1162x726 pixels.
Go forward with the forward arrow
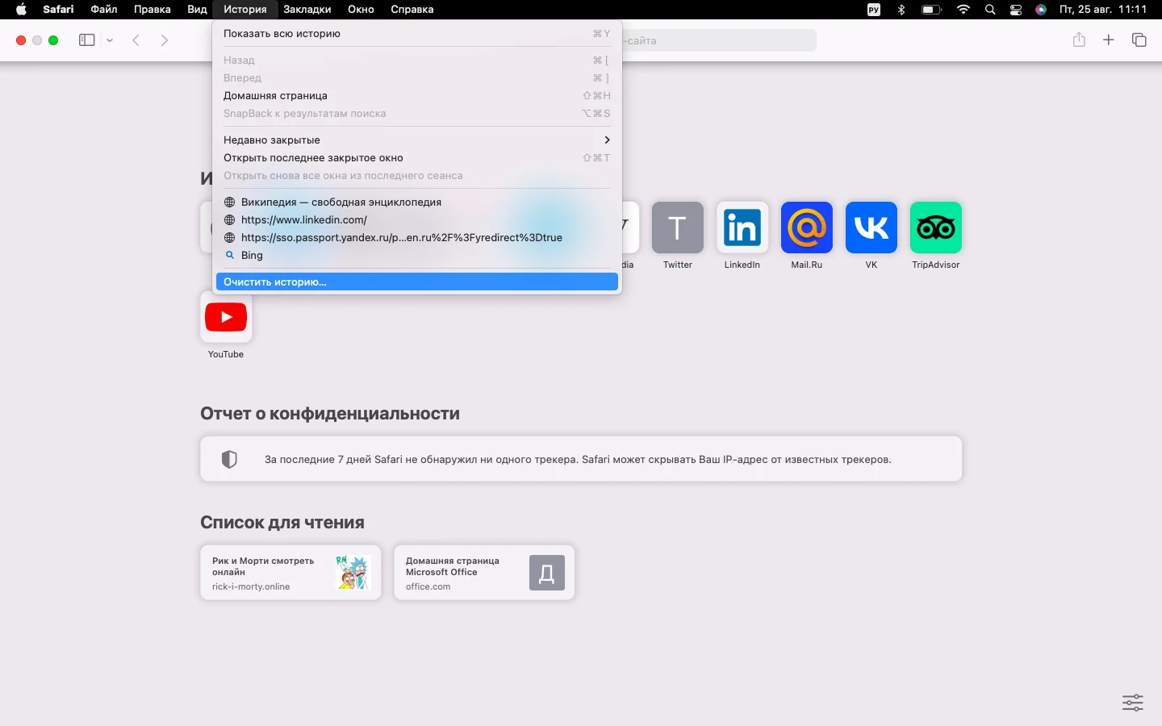(x=165, y=40)
